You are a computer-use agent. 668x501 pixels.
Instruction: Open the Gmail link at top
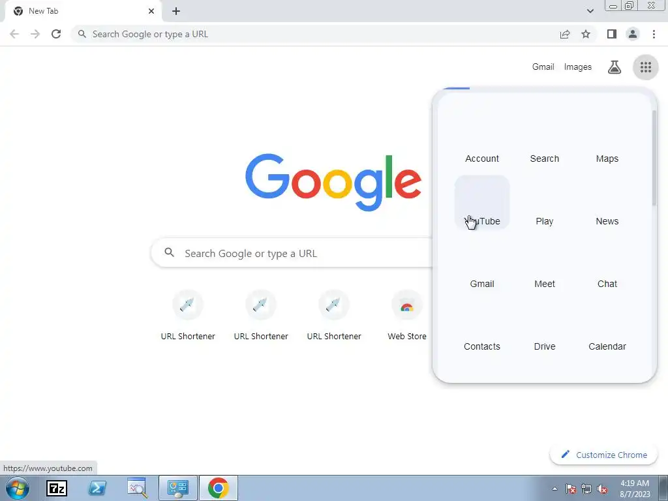click(543, 67)
